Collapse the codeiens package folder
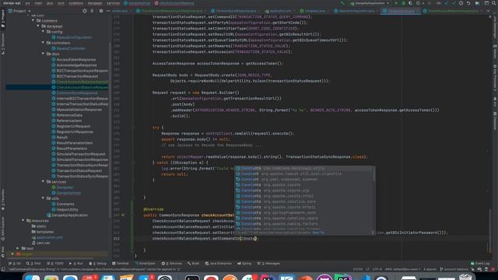 point(33,21)
